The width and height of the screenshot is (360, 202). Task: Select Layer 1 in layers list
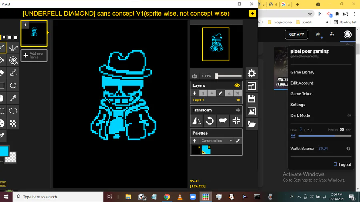(216, 100)
